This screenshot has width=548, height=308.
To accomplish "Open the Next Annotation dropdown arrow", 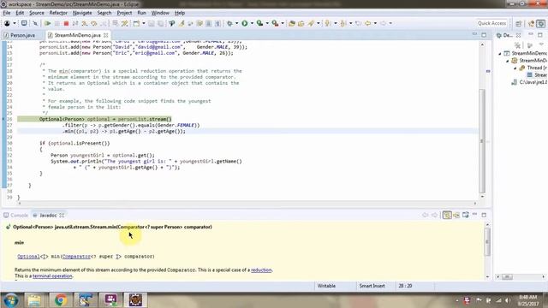I will pyautogui.click(x=335, y=23).
